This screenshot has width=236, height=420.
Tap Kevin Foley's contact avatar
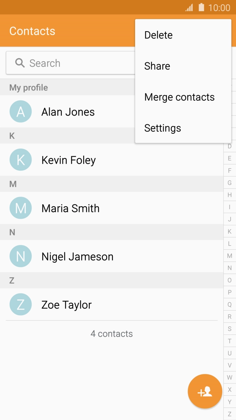[x=21, y=159]
